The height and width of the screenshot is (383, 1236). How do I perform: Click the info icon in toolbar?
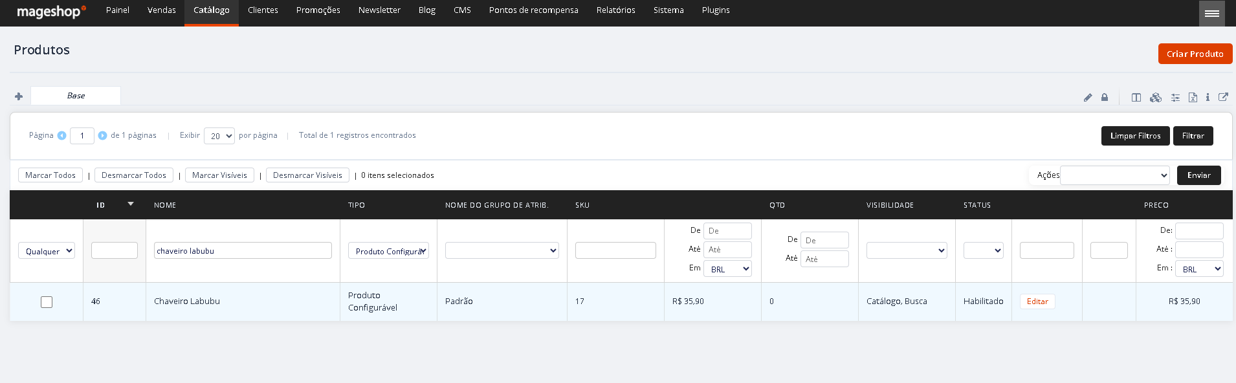click(x=1208, y=98)
